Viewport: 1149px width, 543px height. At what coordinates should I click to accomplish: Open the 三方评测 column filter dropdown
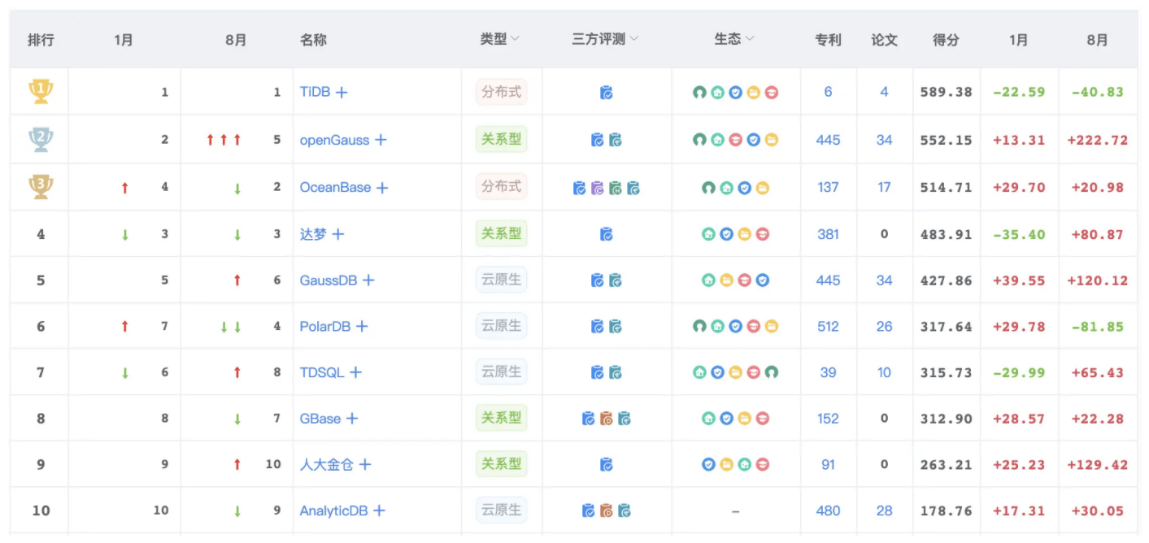634,39
